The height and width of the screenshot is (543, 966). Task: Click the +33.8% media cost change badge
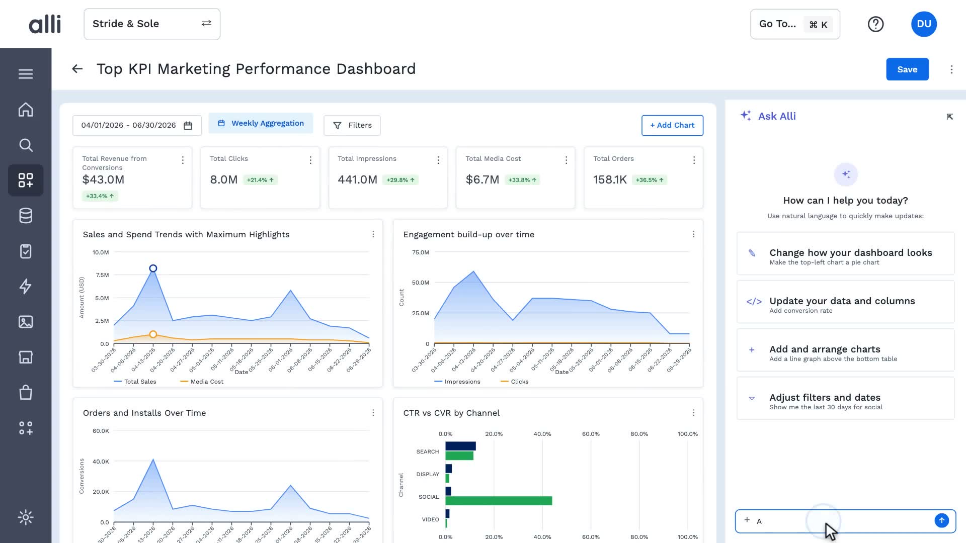click(522, 180)
